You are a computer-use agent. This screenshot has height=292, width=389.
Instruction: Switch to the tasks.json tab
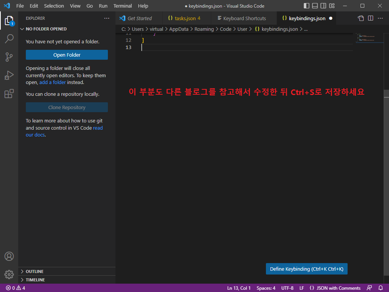click(187, 18)
